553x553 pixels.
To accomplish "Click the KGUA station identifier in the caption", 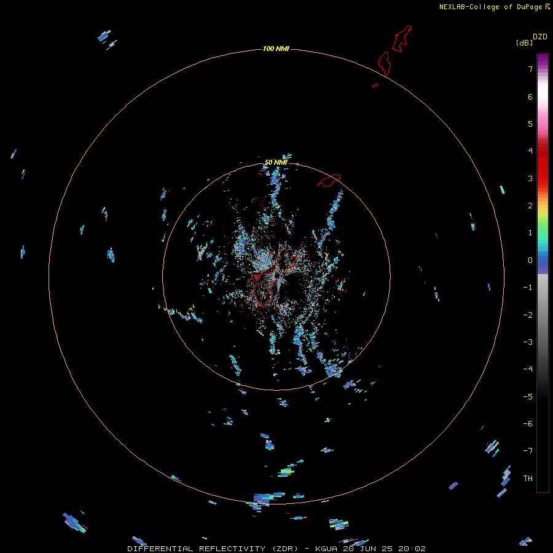I will tap(327, 549).
